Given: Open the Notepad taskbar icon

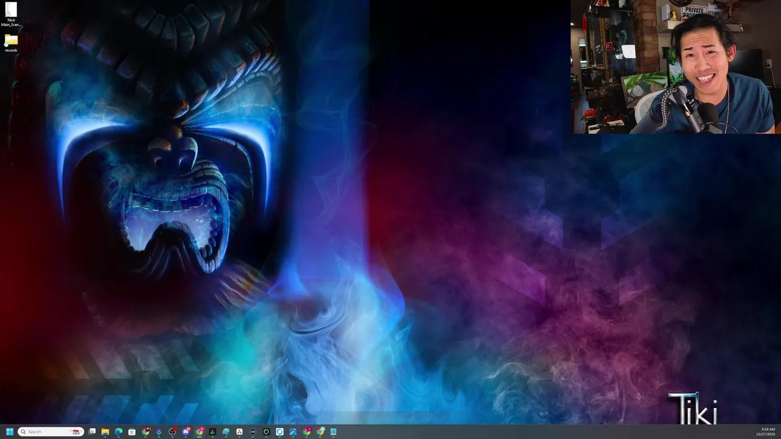Looking at the screenshot, I should 334,432.
